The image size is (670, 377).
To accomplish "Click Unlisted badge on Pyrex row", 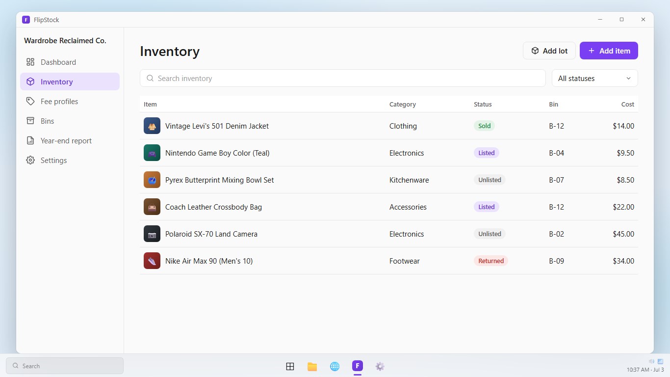I will (490, 180).
